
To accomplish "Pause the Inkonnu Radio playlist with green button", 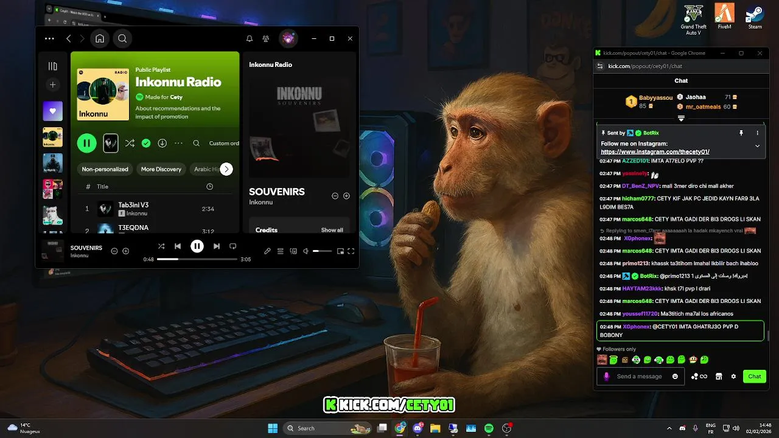I will click(87, 143).
